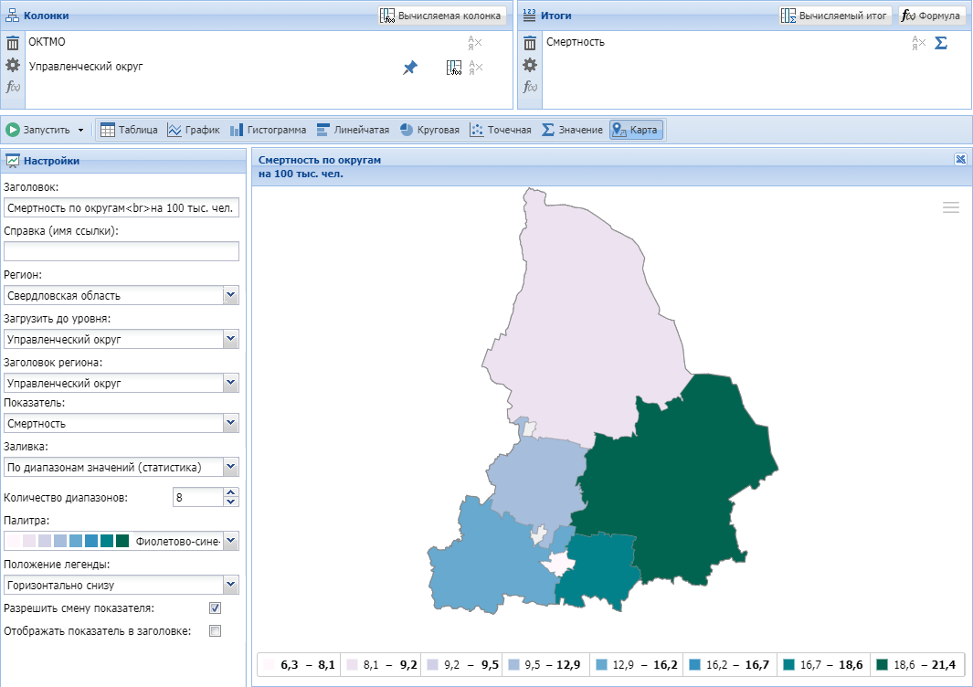The image size is (973, 687).
Task: Open the Заливка fill type dropdown
Action: coord(230,467)
